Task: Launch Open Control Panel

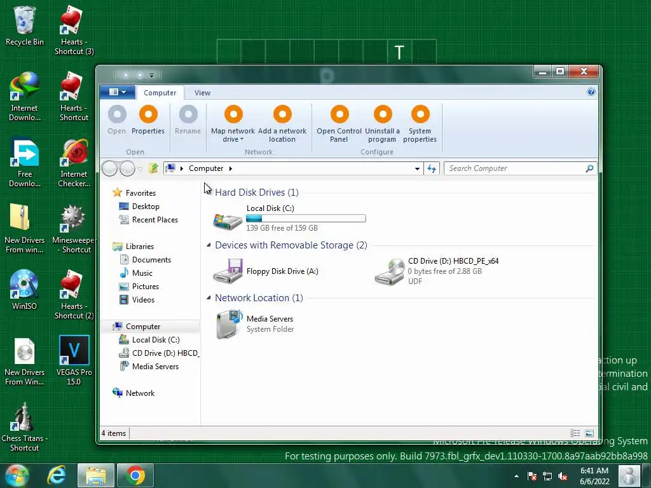Action: [339, 124]
